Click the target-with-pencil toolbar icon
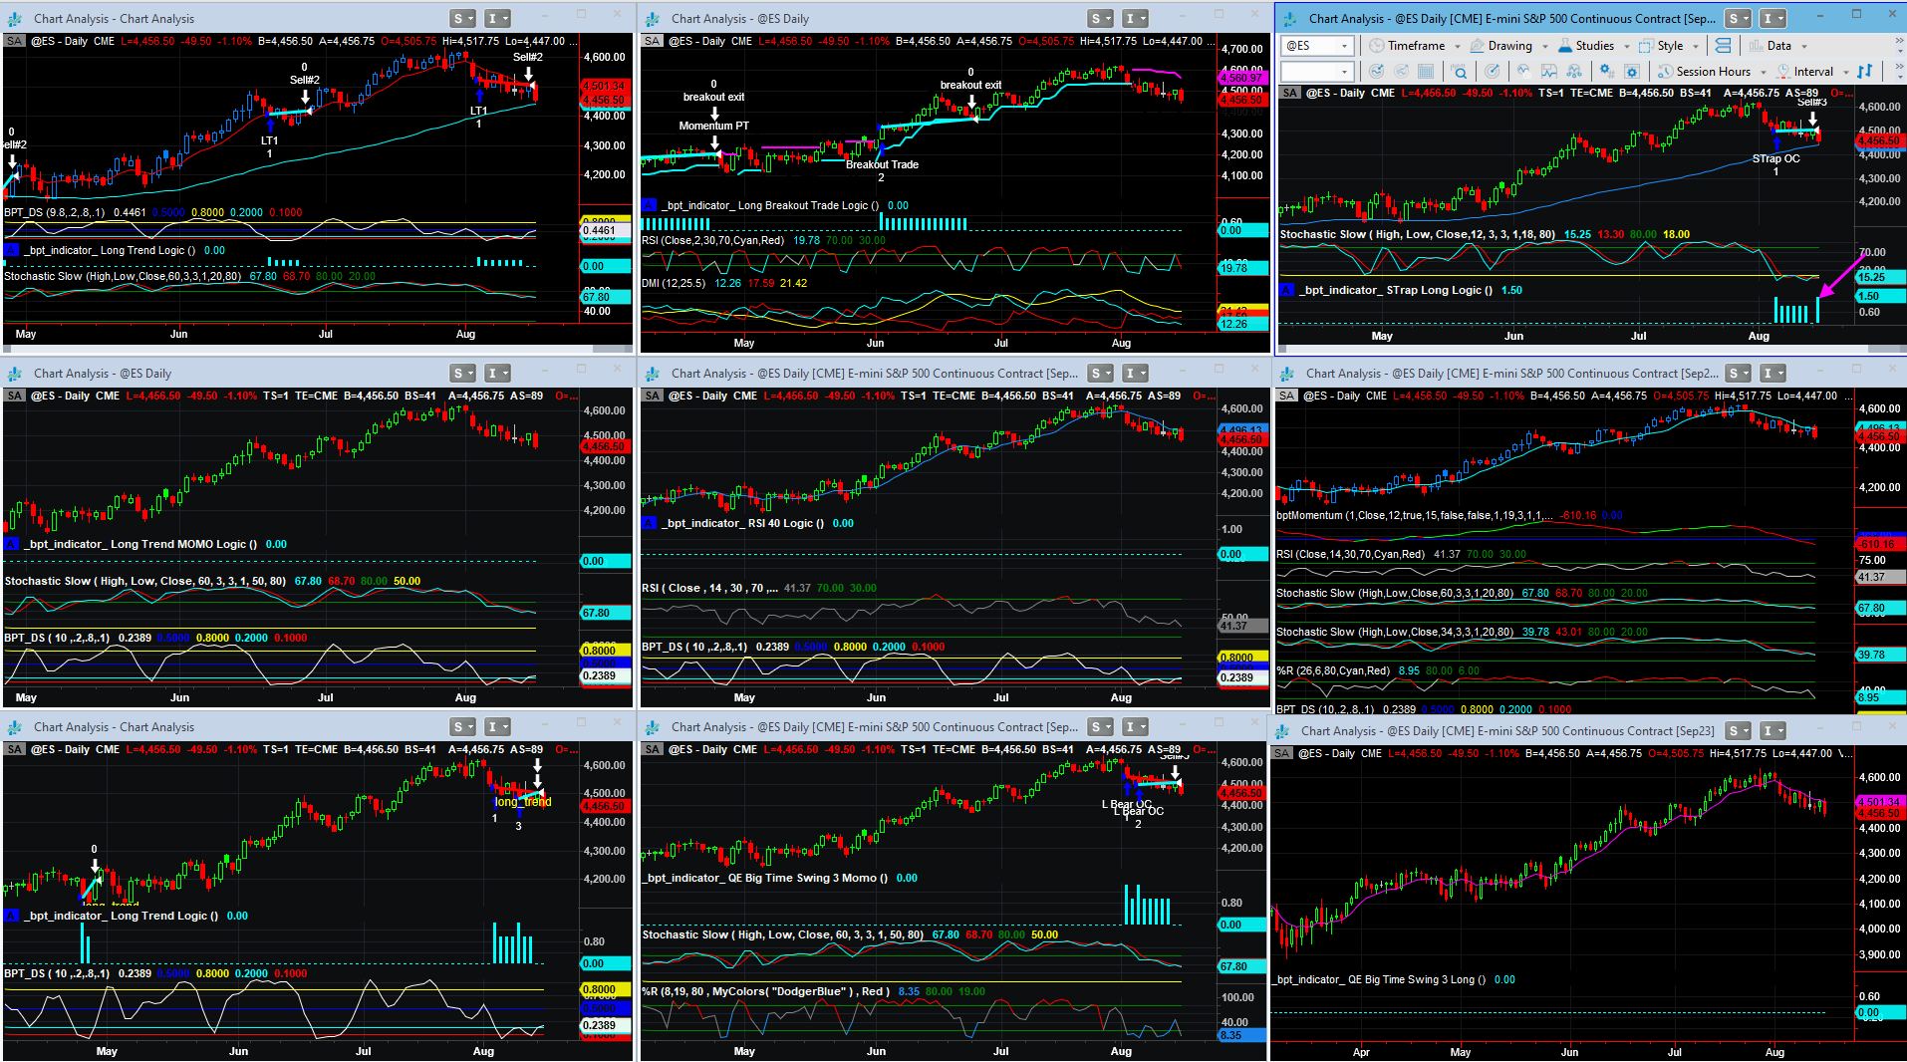Viewport: 1907px width, 1062px height. [1492, 72]
